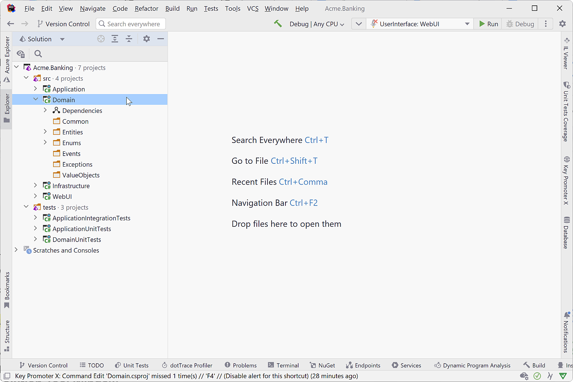Image resolution: width=573 pixels, height=382 pixels.
Task: Click the build hammer icon in the toolbar
Action: 278,24
